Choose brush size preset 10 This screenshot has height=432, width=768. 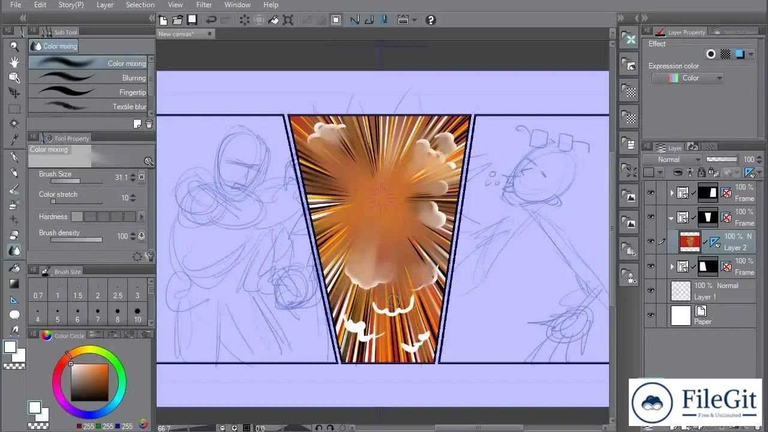point(137,314)
